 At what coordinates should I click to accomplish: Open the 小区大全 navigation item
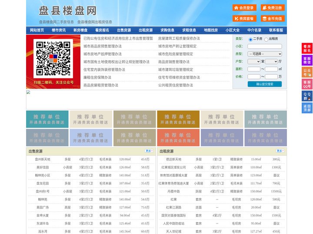(x=233, y=30)
